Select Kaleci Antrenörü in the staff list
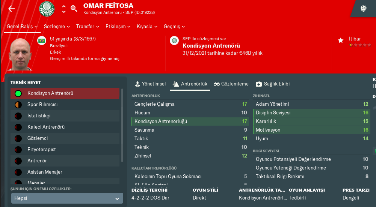Image resolution: width=376 pixels, height=207 pixels. click(46, 127)
